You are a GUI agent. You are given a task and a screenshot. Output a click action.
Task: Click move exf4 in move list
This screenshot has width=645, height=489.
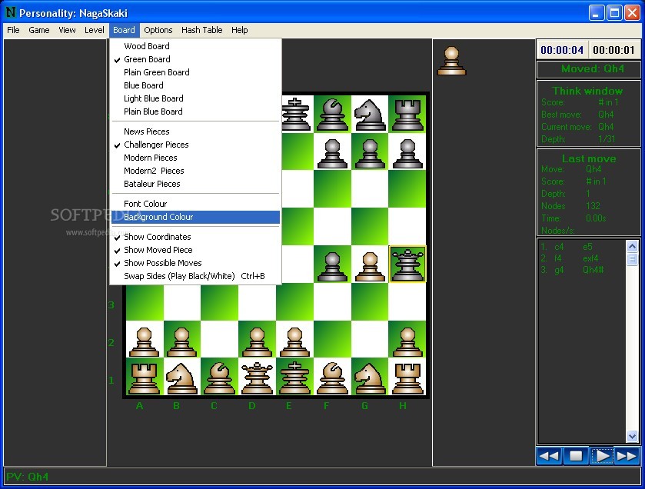point(590,258)
